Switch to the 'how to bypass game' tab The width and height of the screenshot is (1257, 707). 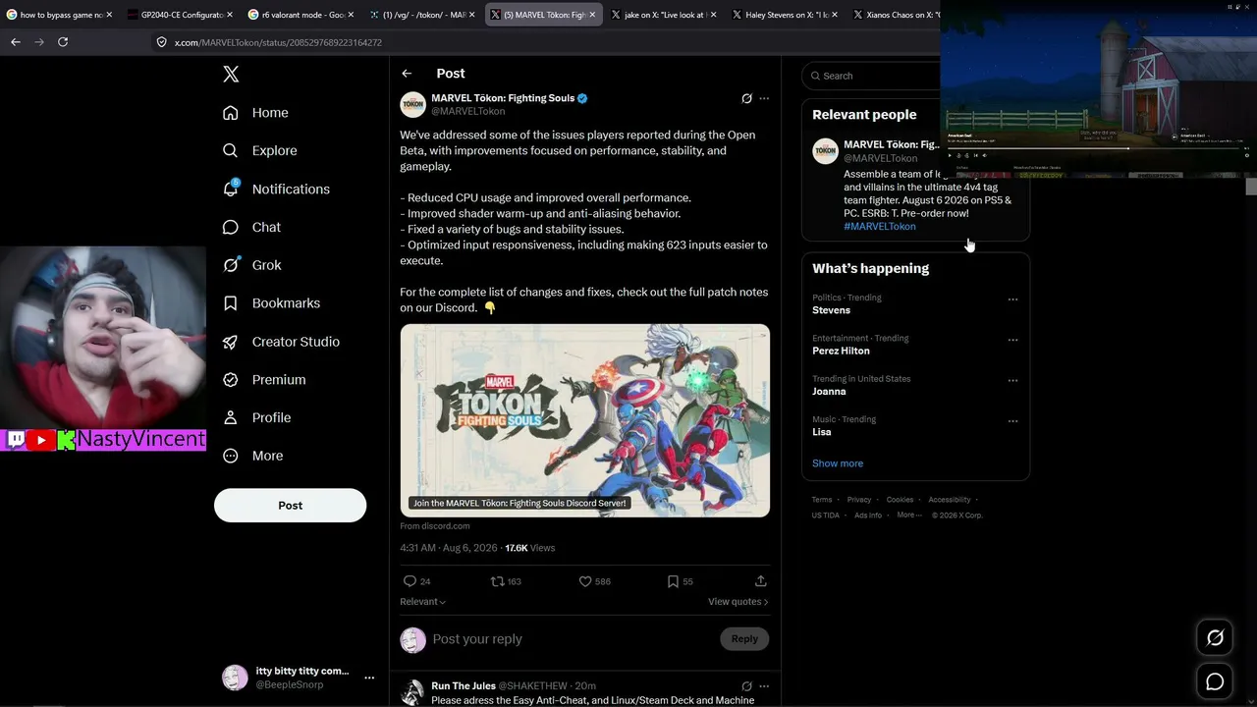click(60, 15)
